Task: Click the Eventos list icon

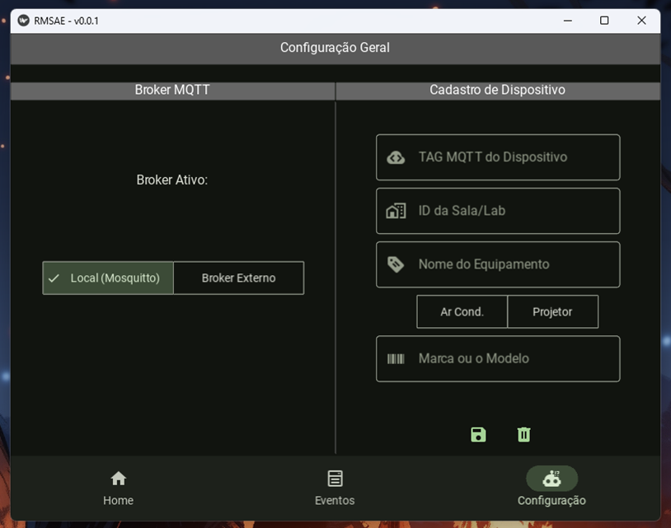Action: 335,479
